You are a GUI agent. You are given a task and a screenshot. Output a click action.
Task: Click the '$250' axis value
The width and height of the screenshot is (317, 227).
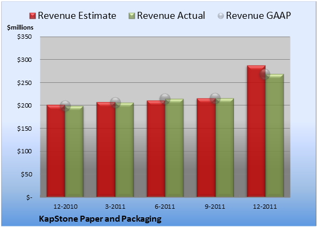click(24, 83)
